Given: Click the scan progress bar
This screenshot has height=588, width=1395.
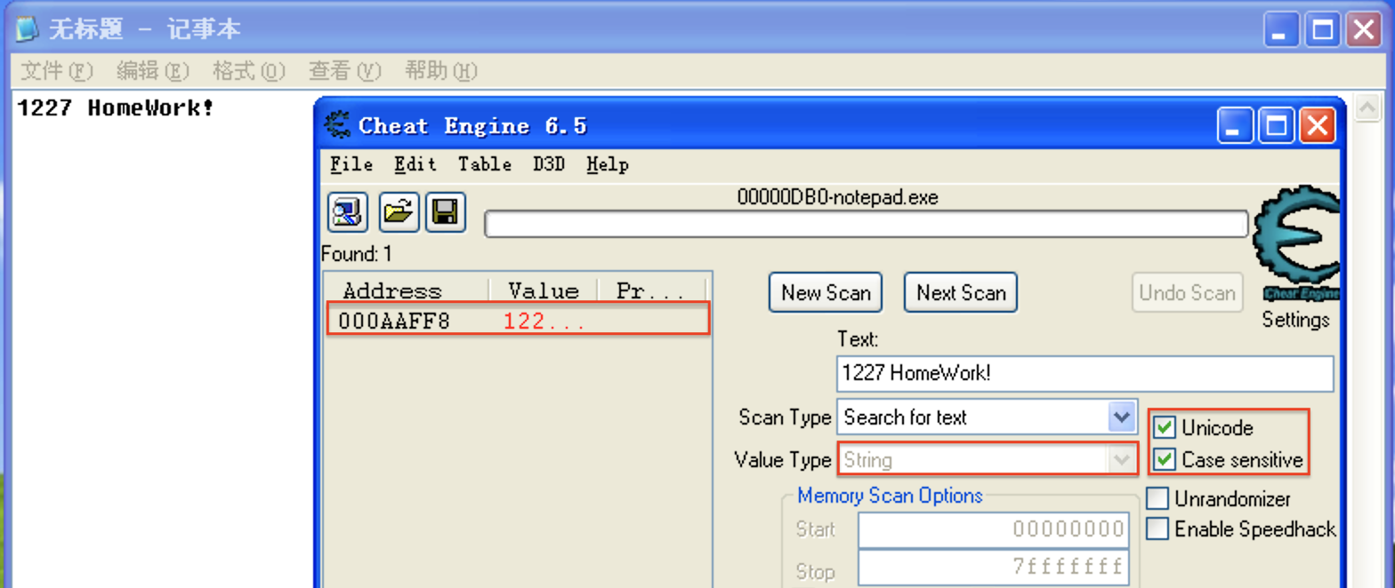Looking at the screenshot, I should (x=866, y=224).
